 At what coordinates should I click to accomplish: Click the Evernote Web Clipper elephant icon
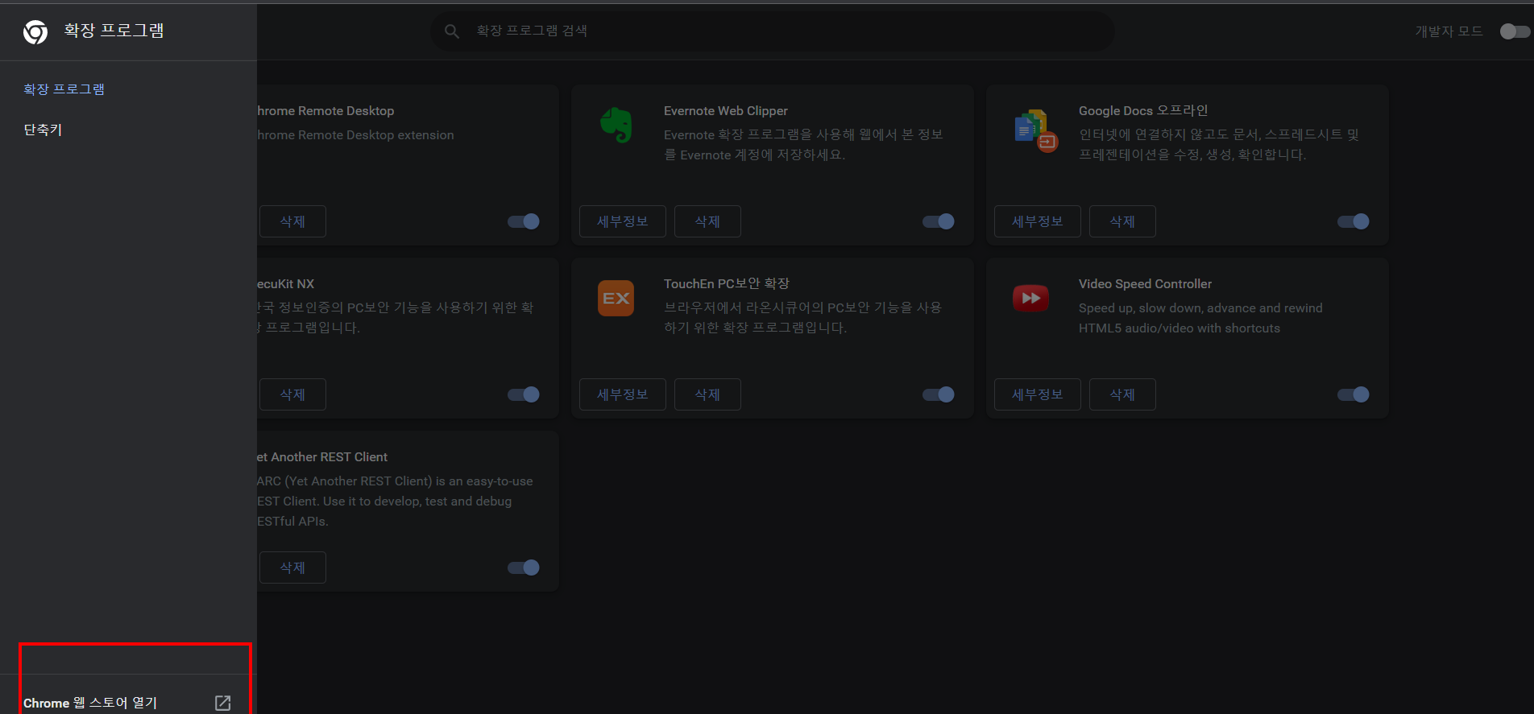(616, 126)
